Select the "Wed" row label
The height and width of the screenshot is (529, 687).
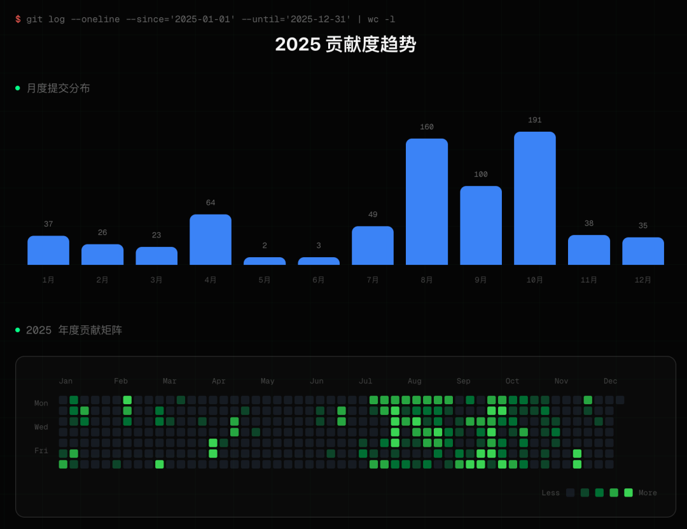click(x=41, y=427)
